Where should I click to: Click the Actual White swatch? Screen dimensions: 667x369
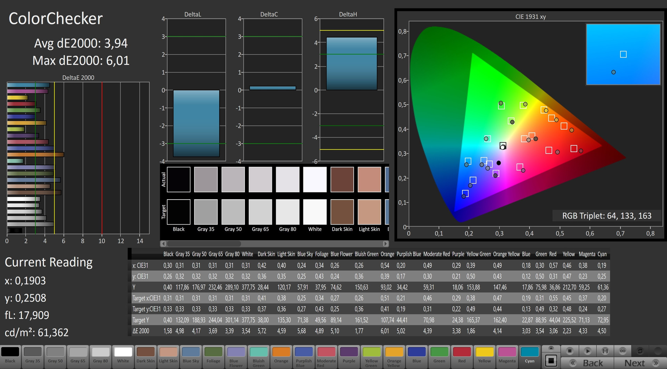[x=315, y=179]
